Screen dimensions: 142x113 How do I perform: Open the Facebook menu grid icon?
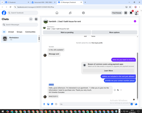point(126,13)
